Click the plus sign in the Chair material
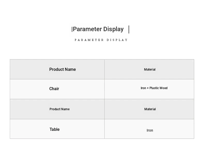Image resolution: width=204 pixels, height=154 pixels. pos(148,88)
